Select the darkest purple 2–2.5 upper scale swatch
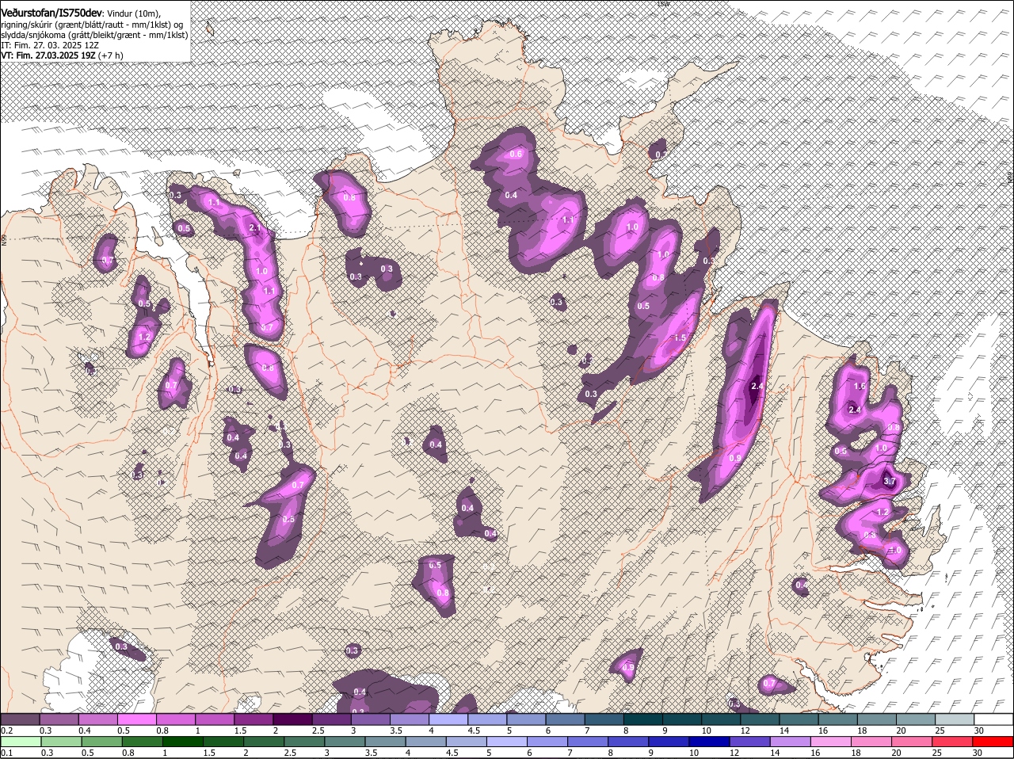 (292, 719)
